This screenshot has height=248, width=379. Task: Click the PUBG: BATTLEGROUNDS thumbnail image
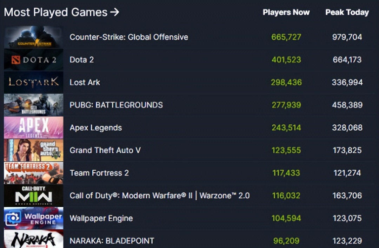point(33,105)
